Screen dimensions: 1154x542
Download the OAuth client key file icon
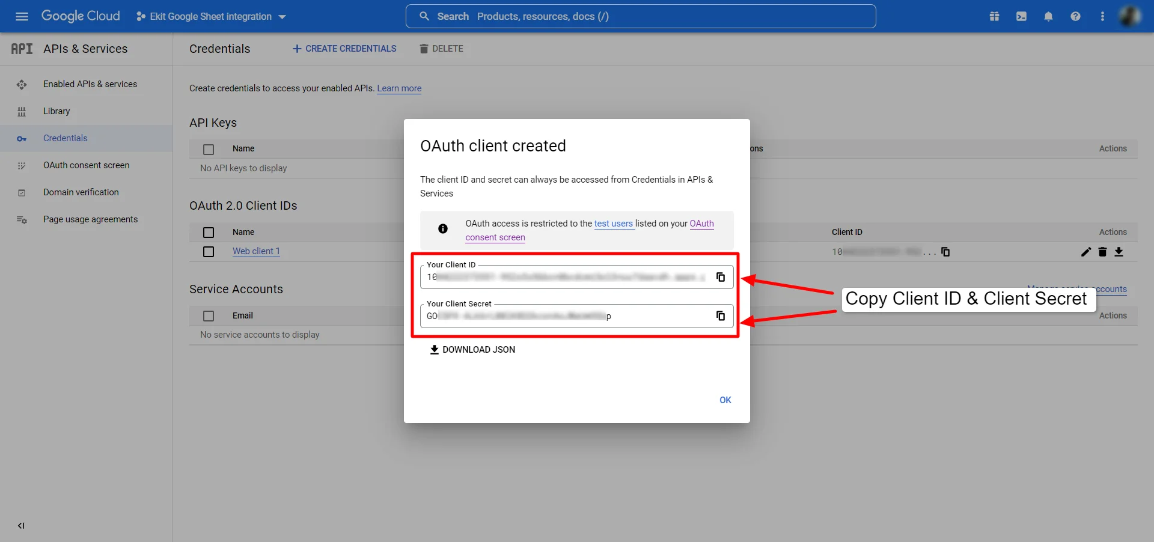pos(1119,252)
